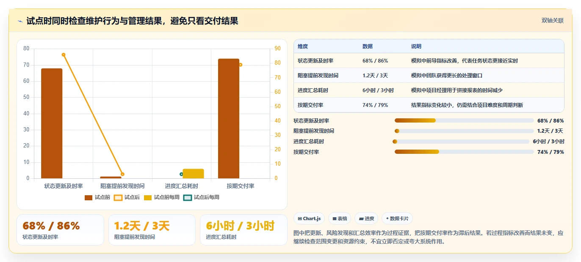
Task: Select the Chart.js tag
Action: click(309, 218)
